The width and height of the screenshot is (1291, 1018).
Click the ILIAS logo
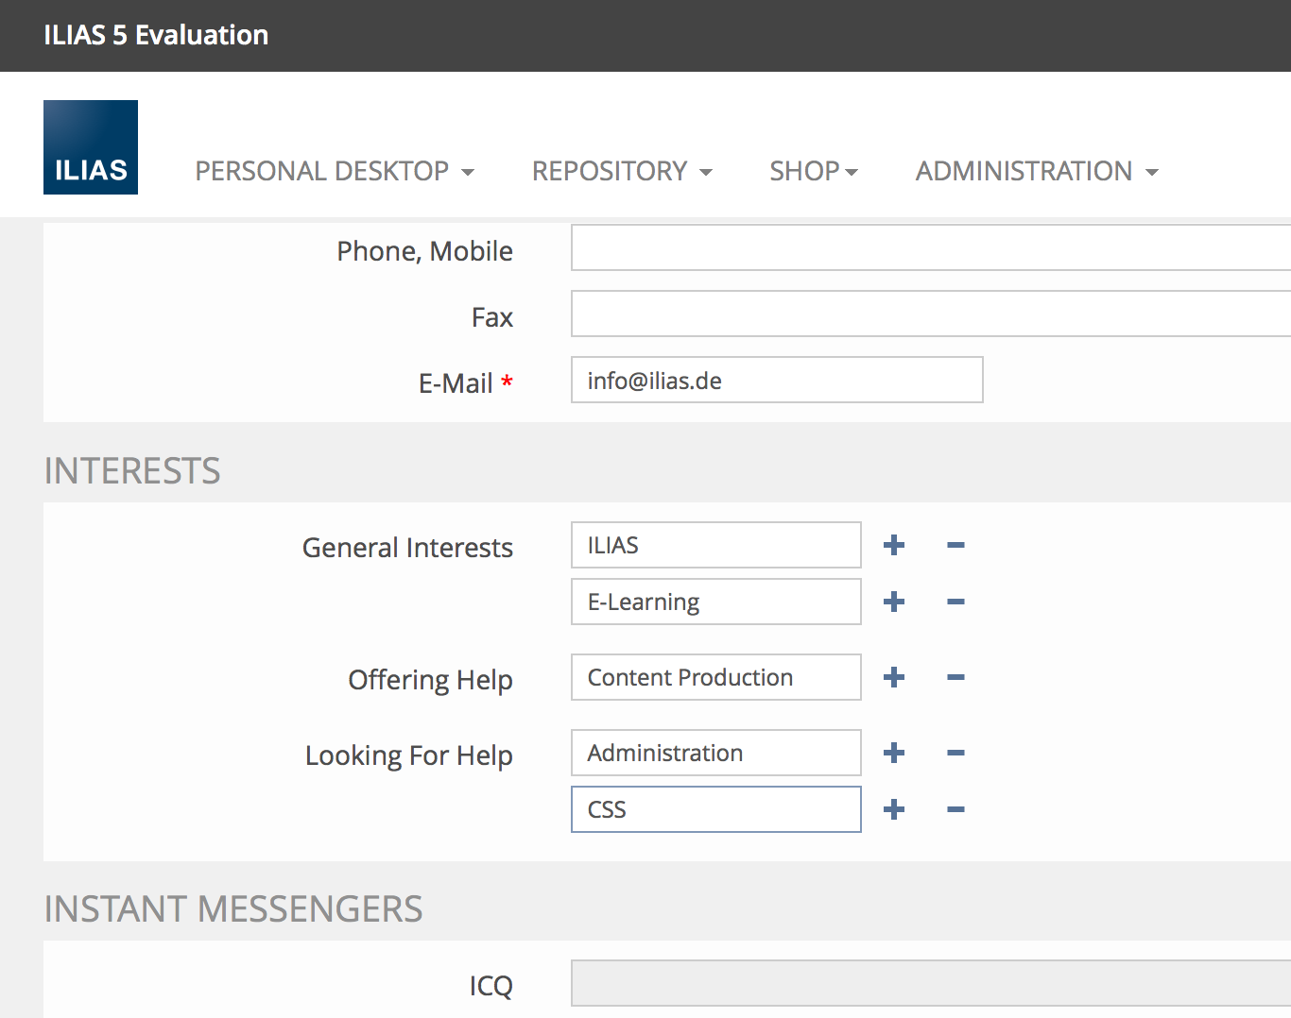[91, 147]
